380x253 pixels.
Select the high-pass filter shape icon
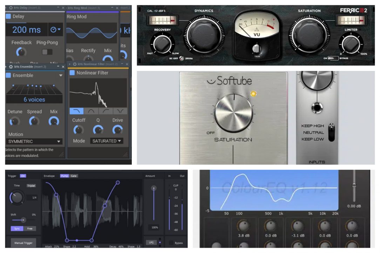(x=106, y=111)
